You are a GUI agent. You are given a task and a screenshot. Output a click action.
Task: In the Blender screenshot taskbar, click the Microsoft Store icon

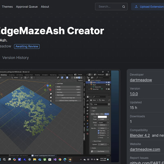[50, 159]
